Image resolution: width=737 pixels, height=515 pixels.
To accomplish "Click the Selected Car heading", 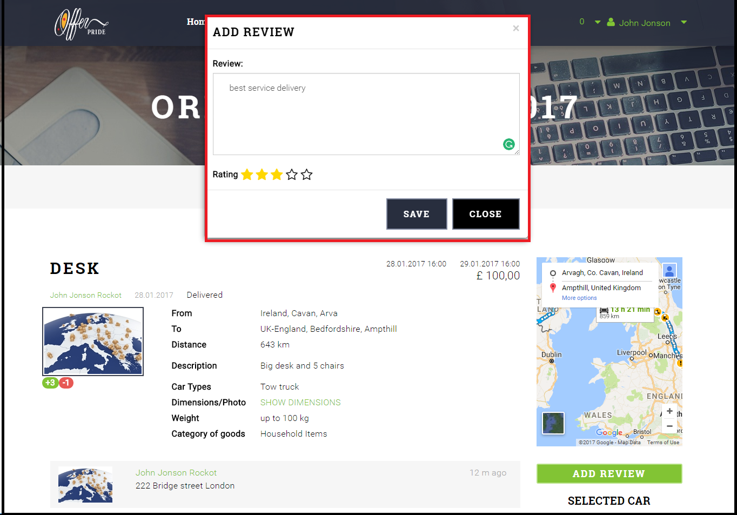I will click(609, 501).
